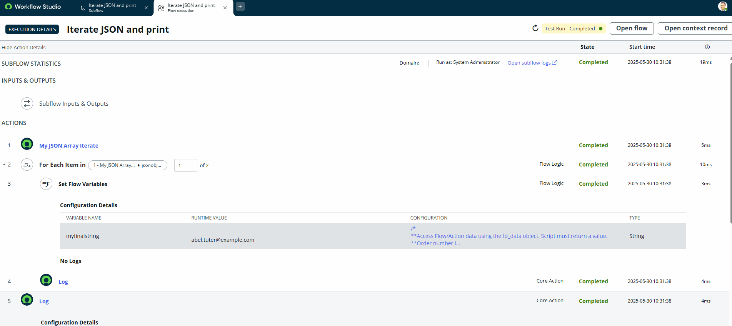Click the Runtime Value column header

pyautogui.click(x=209, y=218)
